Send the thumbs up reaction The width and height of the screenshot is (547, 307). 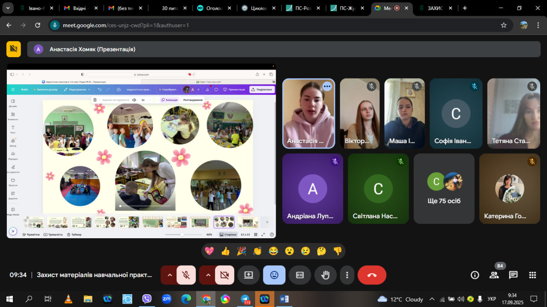point(226,251)
